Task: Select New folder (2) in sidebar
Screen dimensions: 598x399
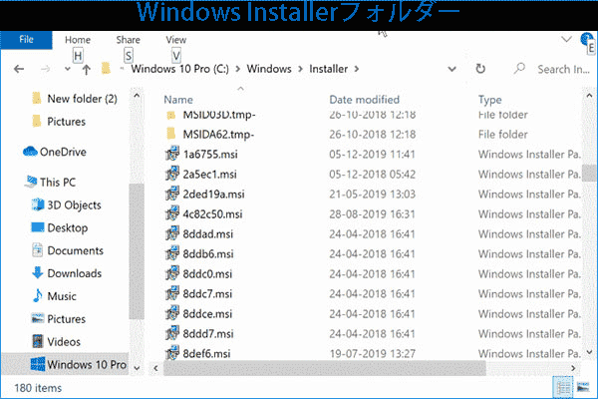Action: click(82, 99)
